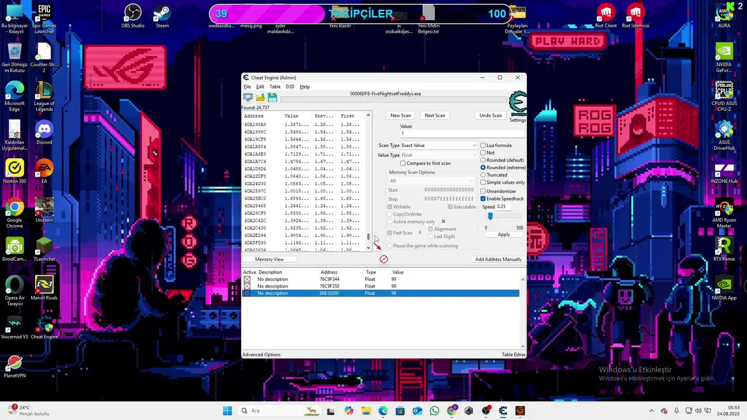Open OBS Studio desktop icon
747x420 pixels.
[x=133, y=16]
